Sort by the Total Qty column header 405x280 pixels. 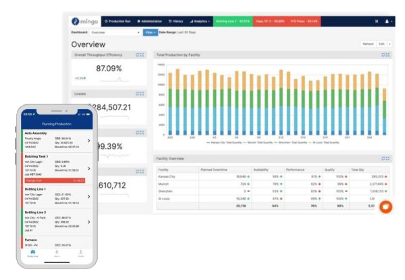coord(369,170)
